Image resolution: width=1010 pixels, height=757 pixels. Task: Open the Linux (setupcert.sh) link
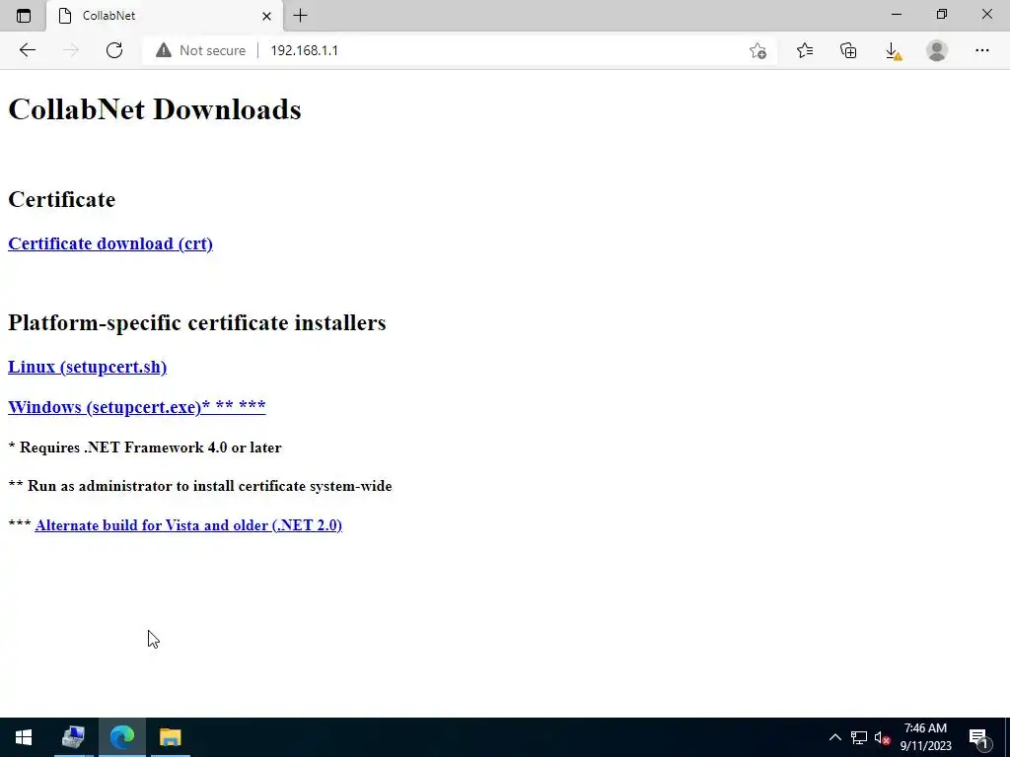tap(87, 367)
